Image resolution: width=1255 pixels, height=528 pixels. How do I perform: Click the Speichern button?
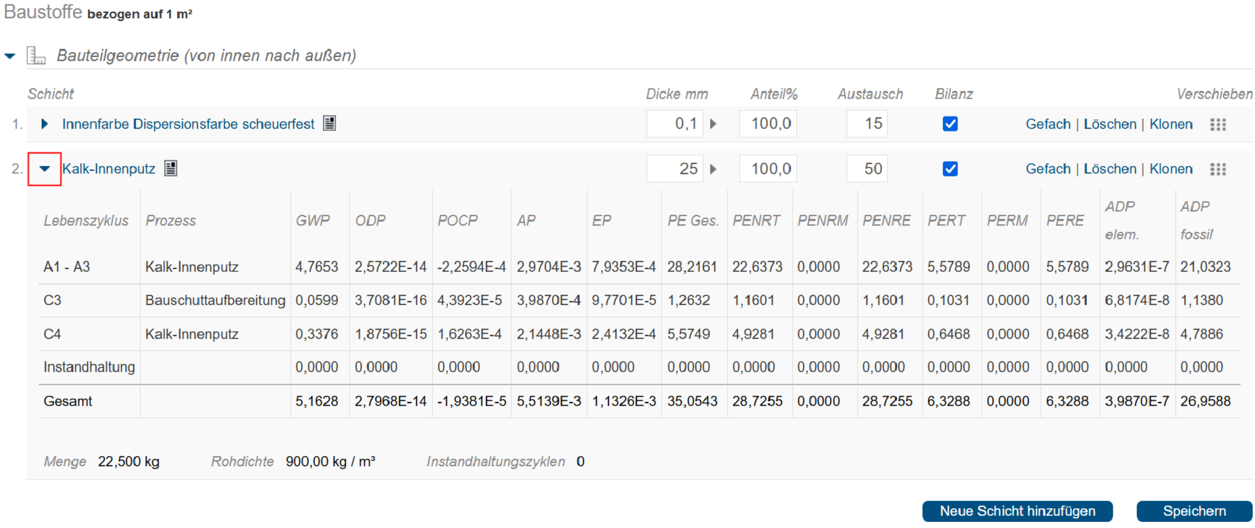click(1194, 511)
